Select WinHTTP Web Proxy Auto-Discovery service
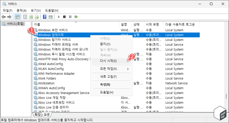The width and height of the screenshot is (229, 123). (x=116, y=59)
